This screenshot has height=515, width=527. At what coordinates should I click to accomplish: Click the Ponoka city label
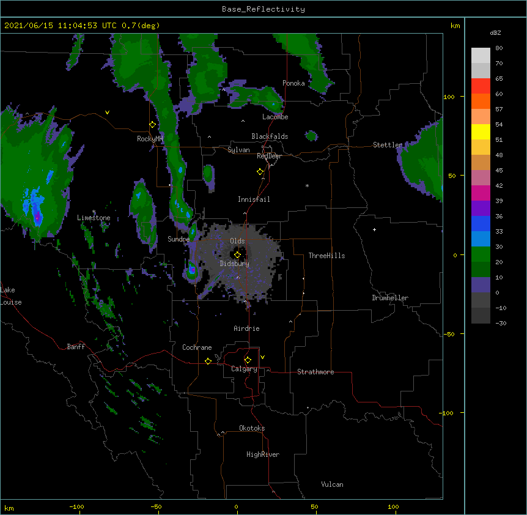(293, 83)
